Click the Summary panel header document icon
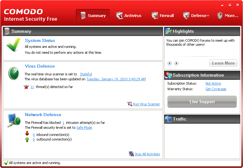The height and width of the screenshot is (168, 243). click(7, 31)
